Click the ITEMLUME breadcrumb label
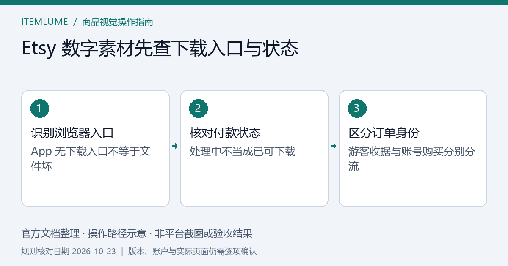This screenshot has height=266, width=508. (x=44, y=22)
